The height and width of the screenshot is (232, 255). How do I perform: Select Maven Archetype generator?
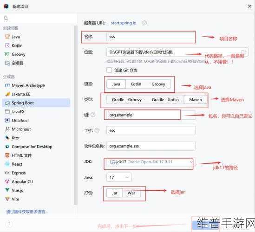coord(36,85)
